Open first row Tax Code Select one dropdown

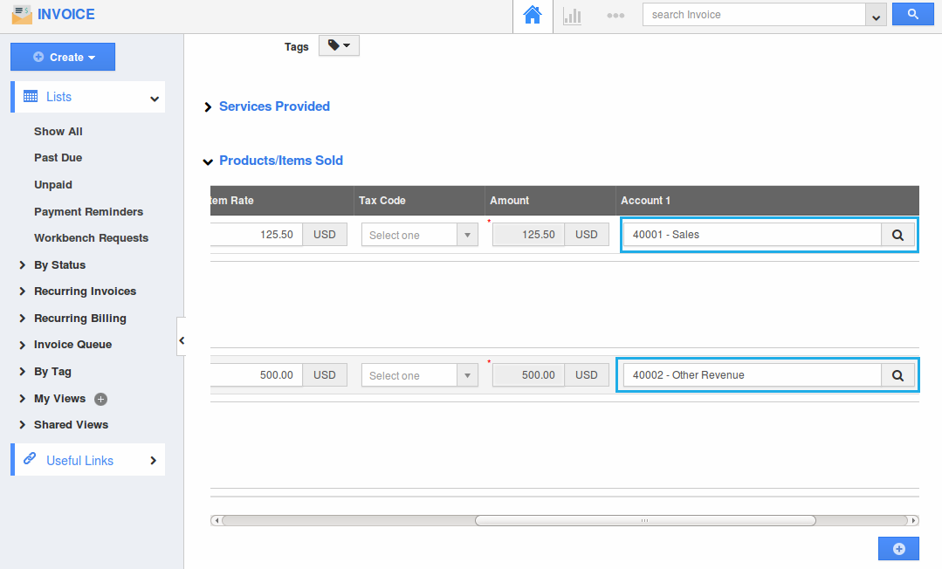coord(468,234)
